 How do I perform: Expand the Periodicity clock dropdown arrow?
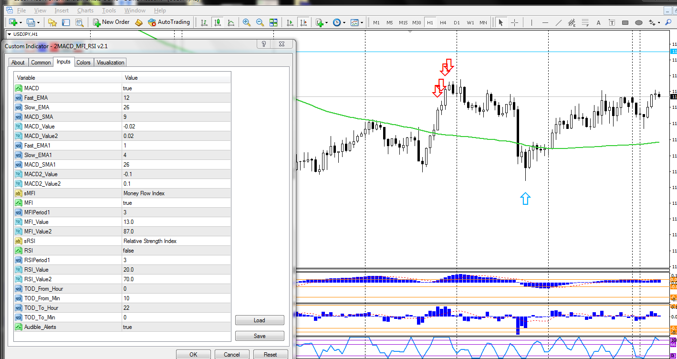pyautogui.click(x=344, y=22)
